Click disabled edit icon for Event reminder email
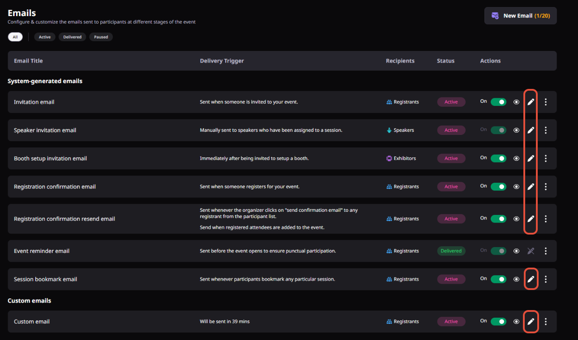 coord(531,251)
